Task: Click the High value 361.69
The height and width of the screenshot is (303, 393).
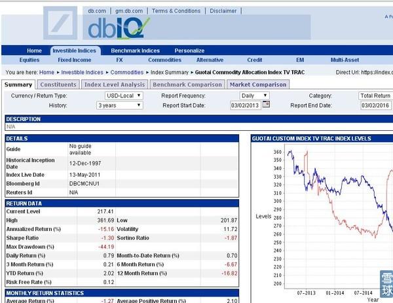Action: [105, 221]
